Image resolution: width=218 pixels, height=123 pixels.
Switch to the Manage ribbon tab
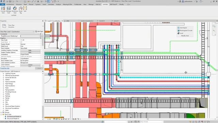click(91, 4)
